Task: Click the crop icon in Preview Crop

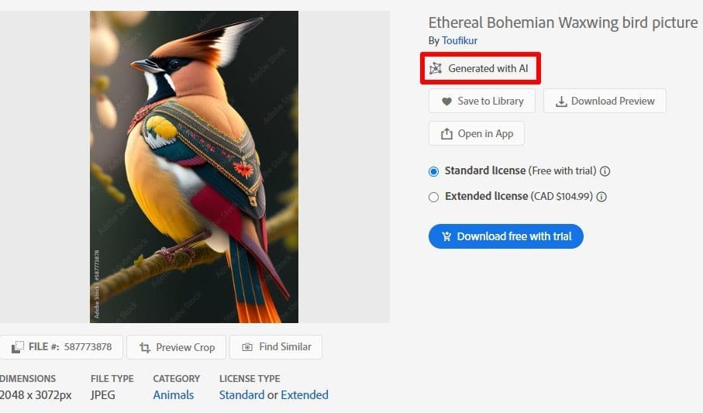Action: [x=144, y=348]
